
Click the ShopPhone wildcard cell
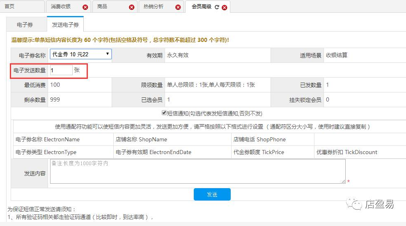tap(259, 139)
